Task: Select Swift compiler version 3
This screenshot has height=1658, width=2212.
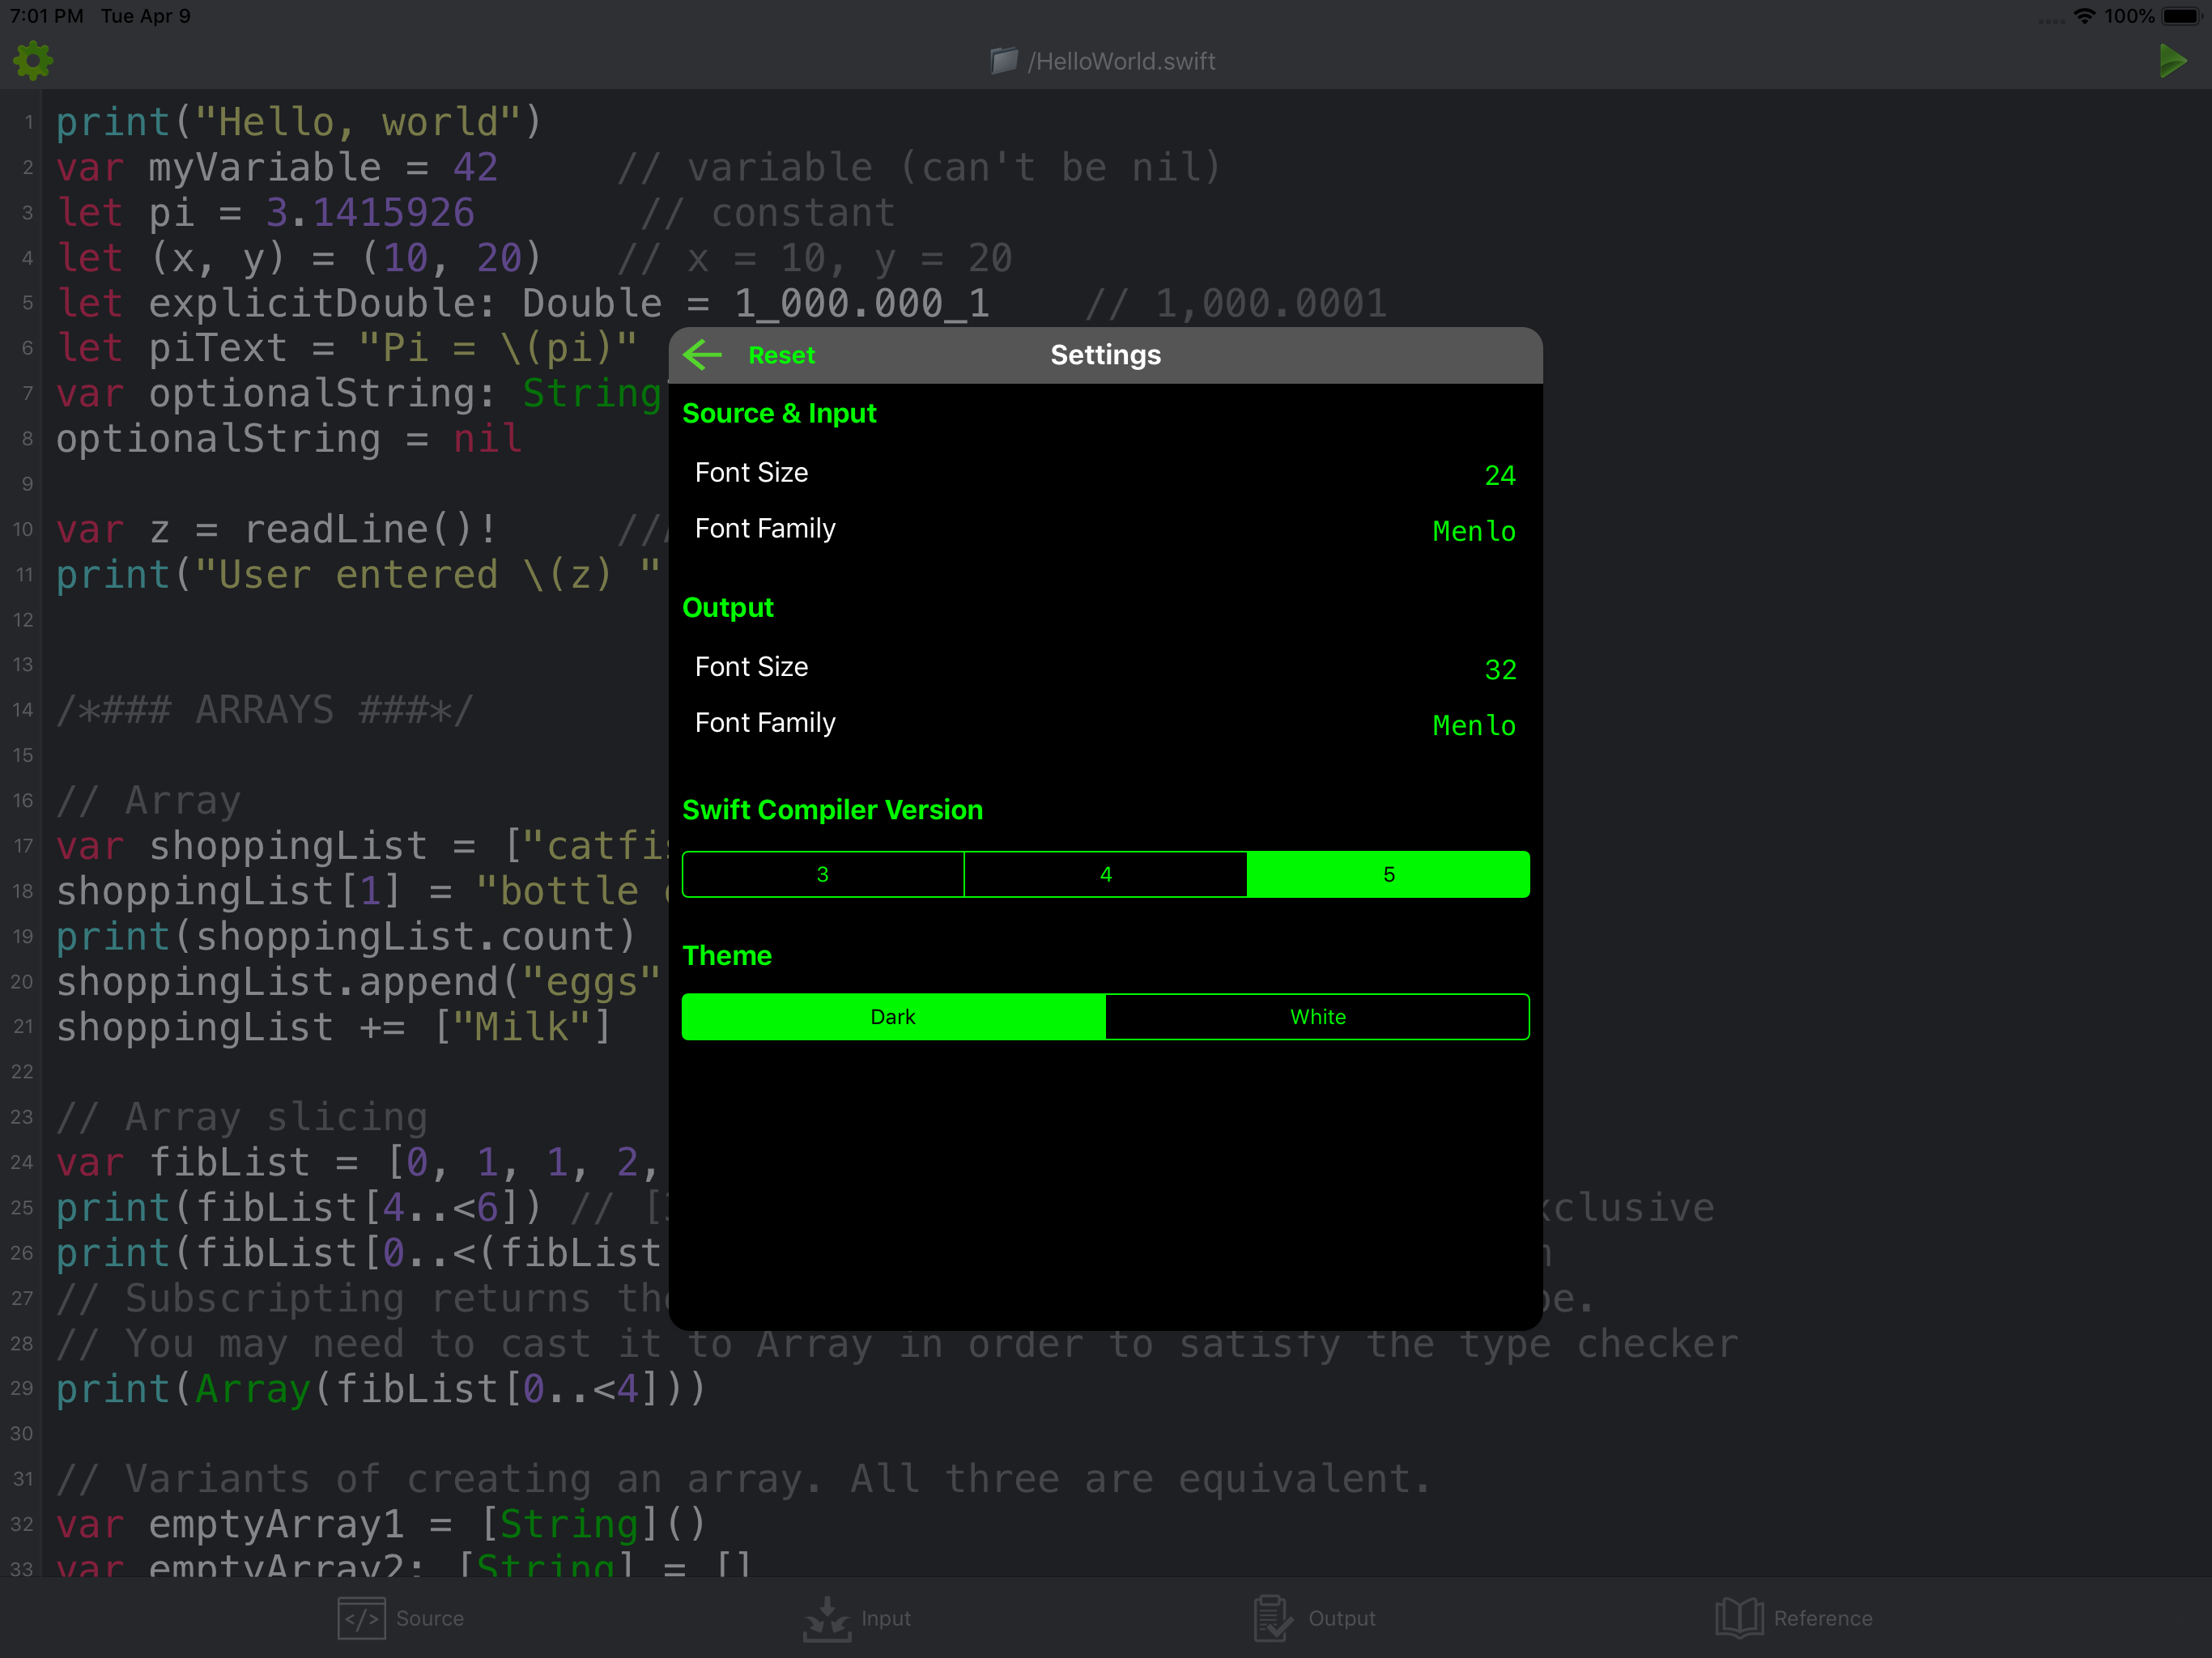Action: click(822, 875)
